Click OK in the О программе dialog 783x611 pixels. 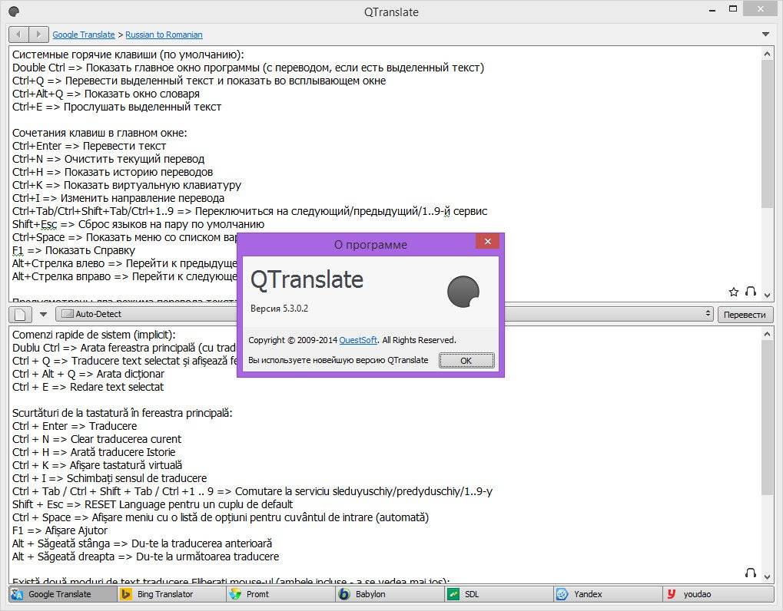tap(466, 361)
